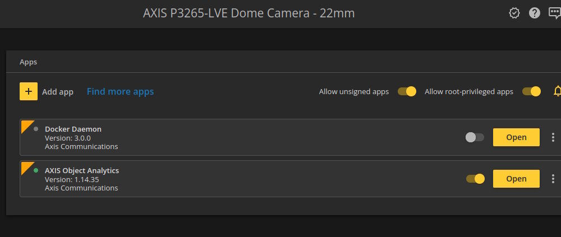Open the AXIS Object Analytics app

click(x=516, y=179)
